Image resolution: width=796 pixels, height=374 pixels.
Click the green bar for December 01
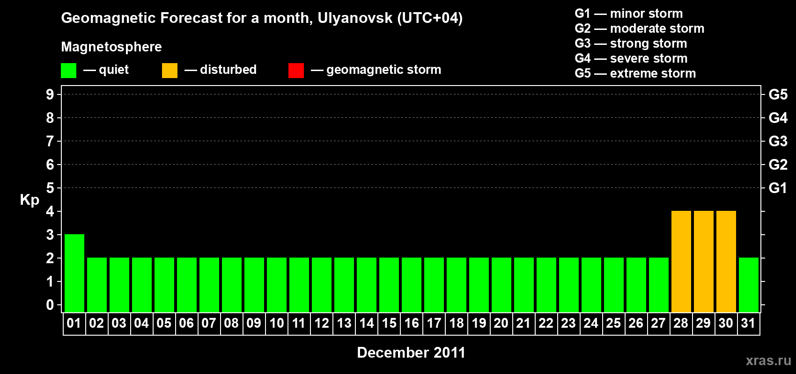pos(74,273)
